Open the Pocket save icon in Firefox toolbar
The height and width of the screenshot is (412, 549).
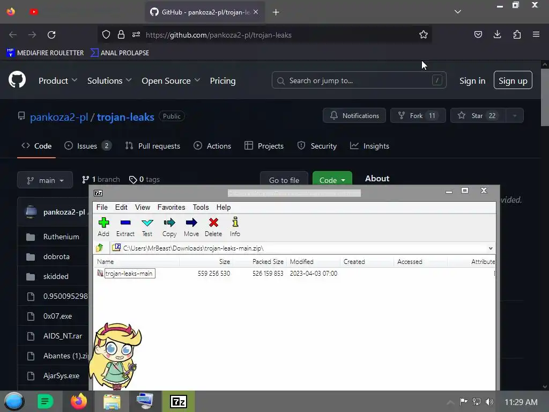[478, 35]
